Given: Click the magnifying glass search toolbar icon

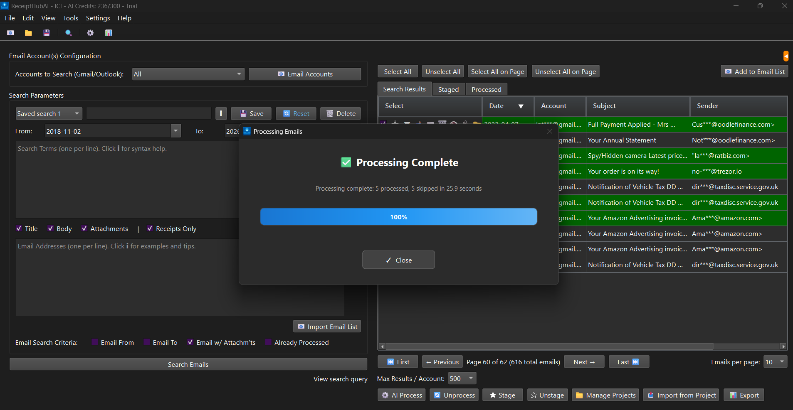Looking at the screenshot, I should click(x=69, y=33).
